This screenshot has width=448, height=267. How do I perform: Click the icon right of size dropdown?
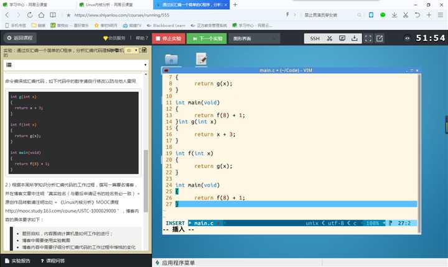[x=144, y=50]
